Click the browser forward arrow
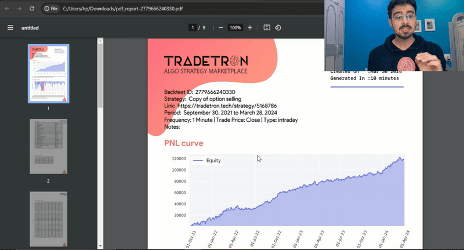Image resolution: width=464 pixels, height=250 pixels. point(19,9)
